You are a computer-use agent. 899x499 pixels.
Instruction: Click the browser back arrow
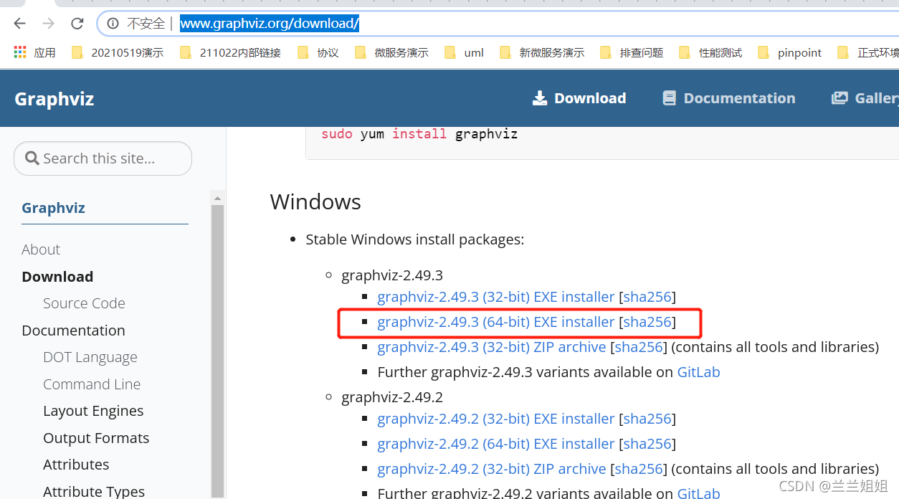pos(20,24)
